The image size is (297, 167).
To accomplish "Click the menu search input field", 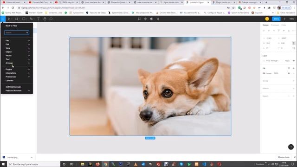I will [x=17, y=32].
